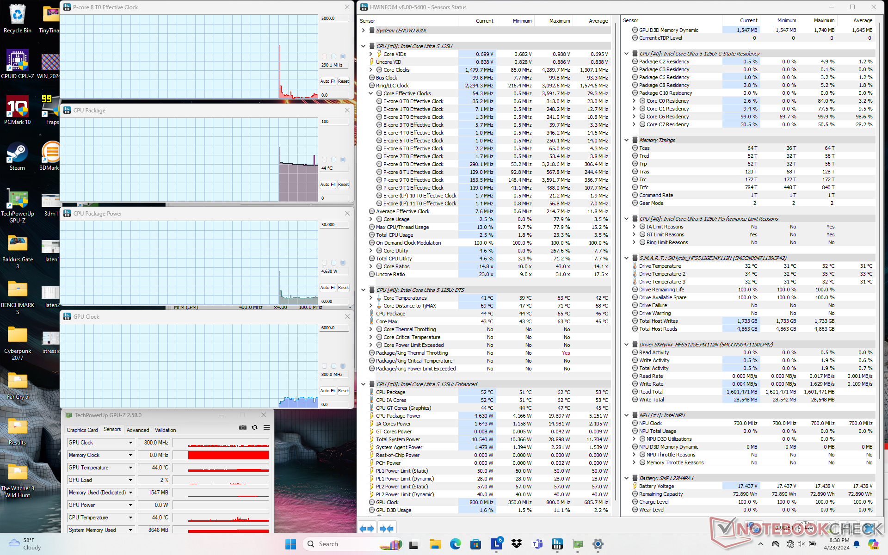Switch to the Advanced tab in GPU-Z

click(x=138, y=430)
